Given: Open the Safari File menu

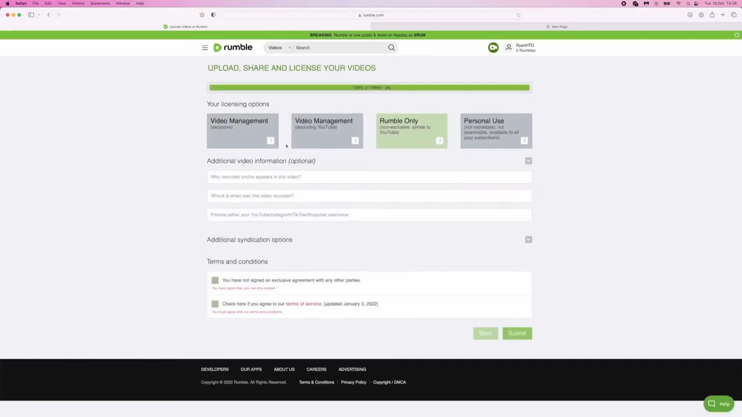Looking at the screenshot, I should click(x=35, y=3).
